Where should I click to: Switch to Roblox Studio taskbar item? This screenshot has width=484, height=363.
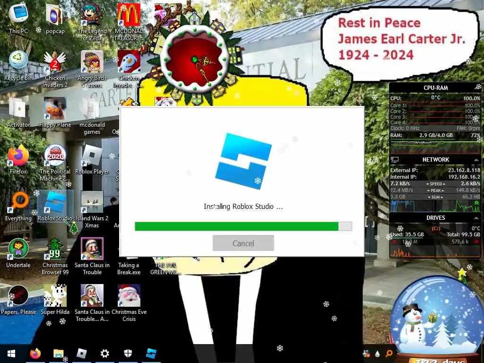pyautogui.click(x=151, y=354)
